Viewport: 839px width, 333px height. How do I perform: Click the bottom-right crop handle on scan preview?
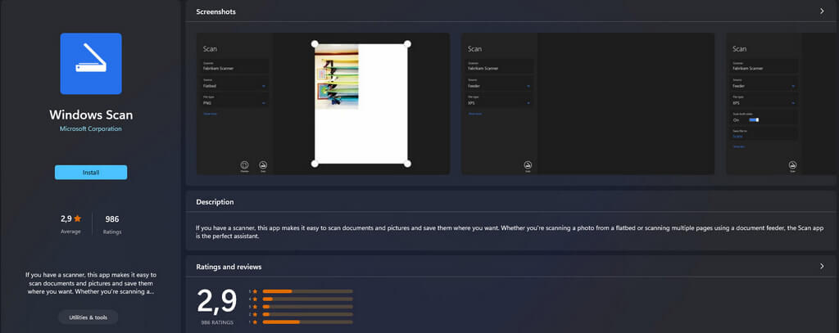(x=407, y=164)
